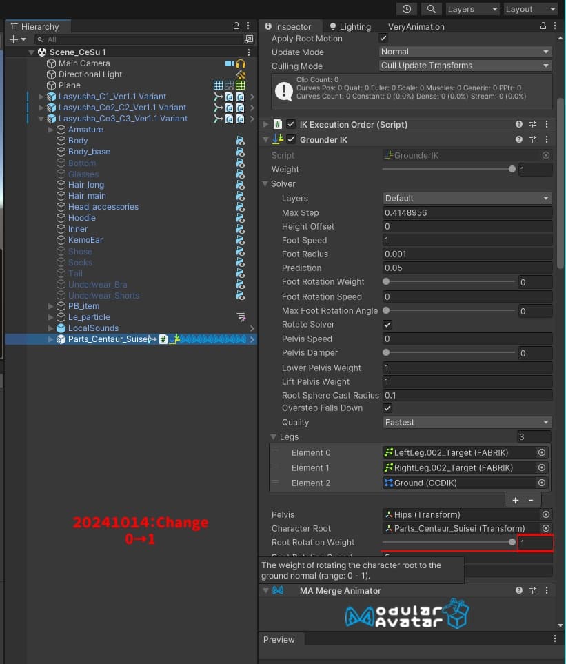This screenshot has width=566, height=664.
Task: Toggle Overstep Falls Down checkbox
Action: pyautogui.click(x=387, y=408)
